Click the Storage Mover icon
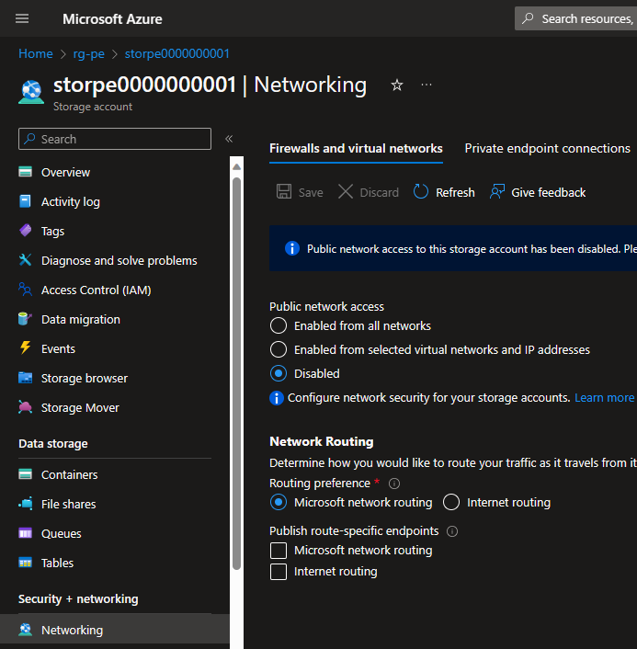 pyautogui.click(x=25, y=407)
